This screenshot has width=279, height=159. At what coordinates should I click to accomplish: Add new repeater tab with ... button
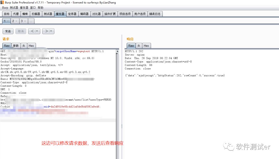point(31,21)
